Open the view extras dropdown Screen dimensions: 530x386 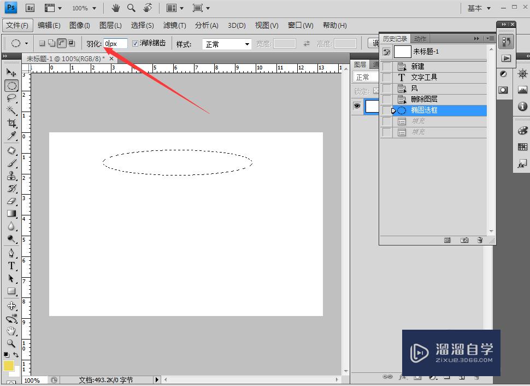coord(54,8)
